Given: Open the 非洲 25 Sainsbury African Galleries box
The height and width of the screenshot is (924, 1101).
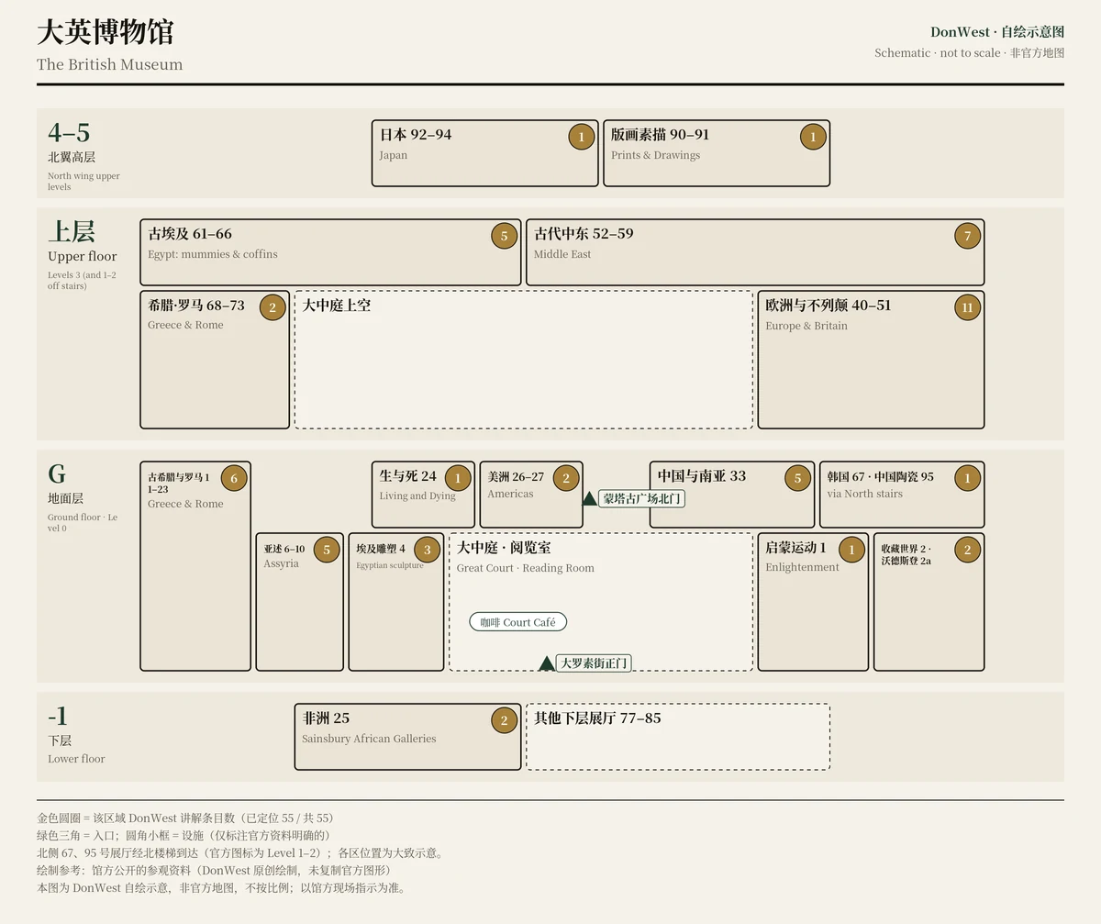Looking at the screenshot, I should pos(407,737).
